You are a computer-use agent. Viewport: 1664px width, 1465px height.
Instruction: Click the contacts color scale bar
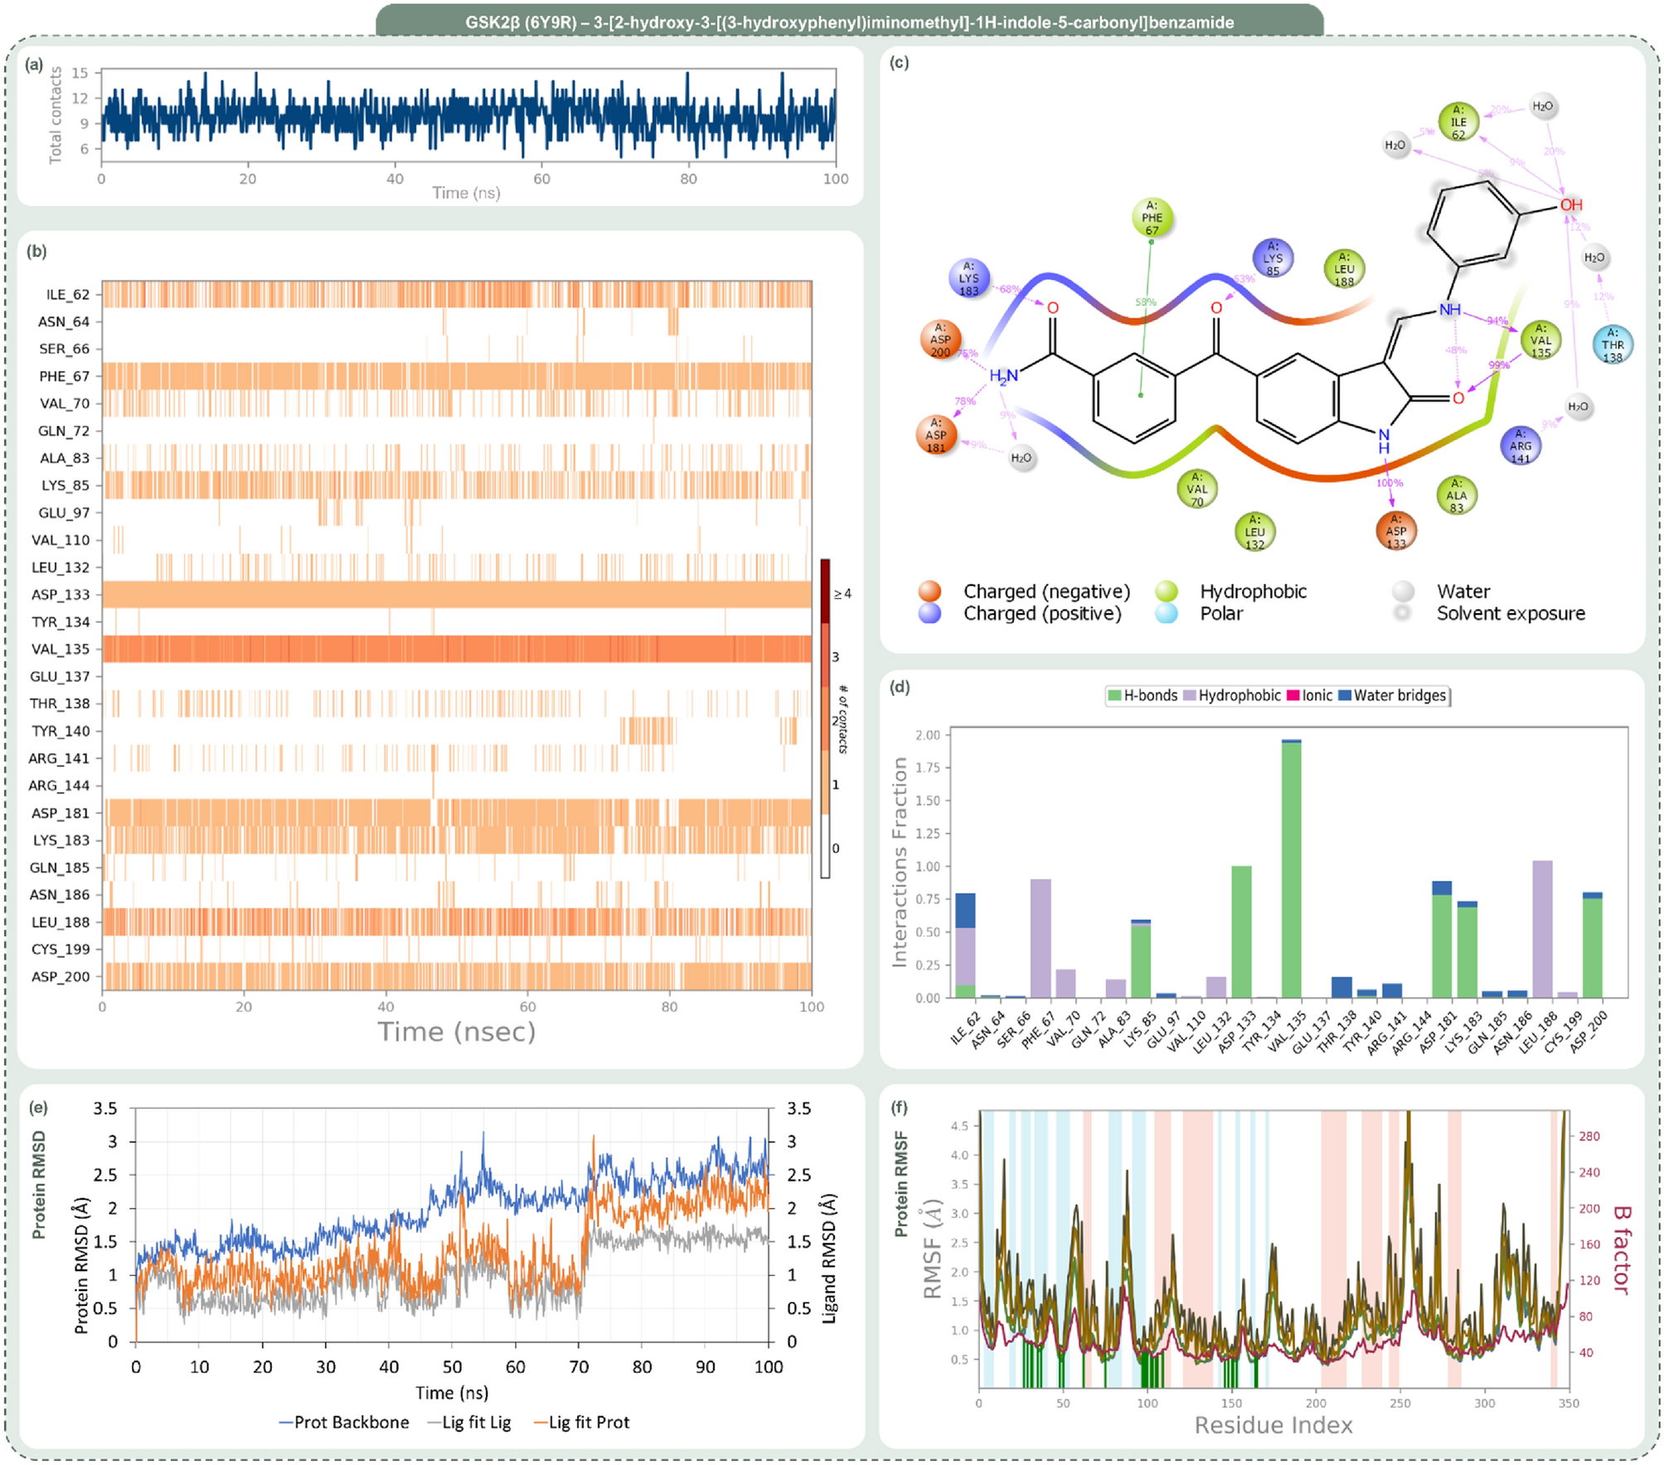[x=825, y=718]
